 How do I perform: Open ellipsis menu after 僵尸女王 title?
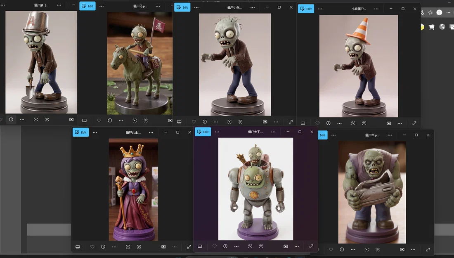151,133
